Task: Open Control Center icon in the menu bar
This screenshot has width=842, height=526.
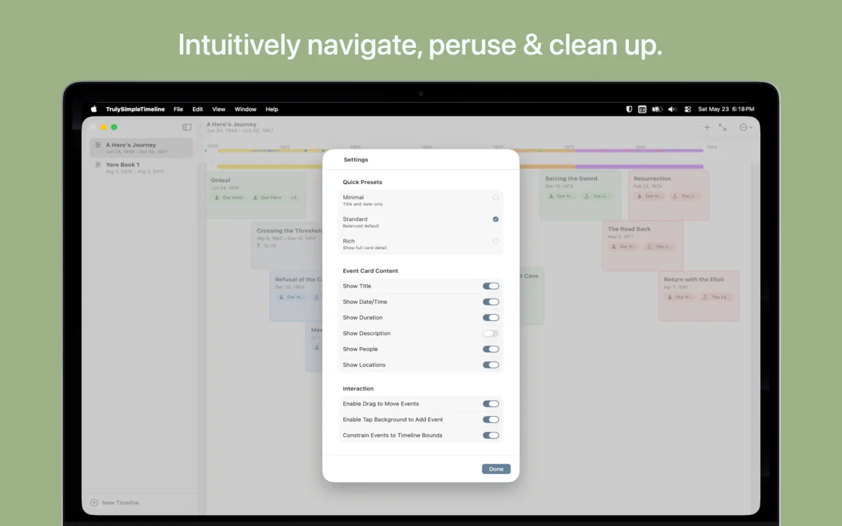Action: tap(687, 109)
